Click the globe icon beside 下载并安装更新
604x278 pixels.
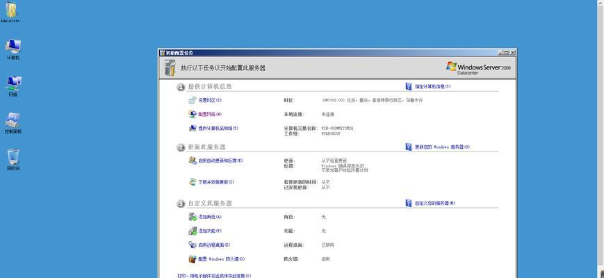pos(193,182)
